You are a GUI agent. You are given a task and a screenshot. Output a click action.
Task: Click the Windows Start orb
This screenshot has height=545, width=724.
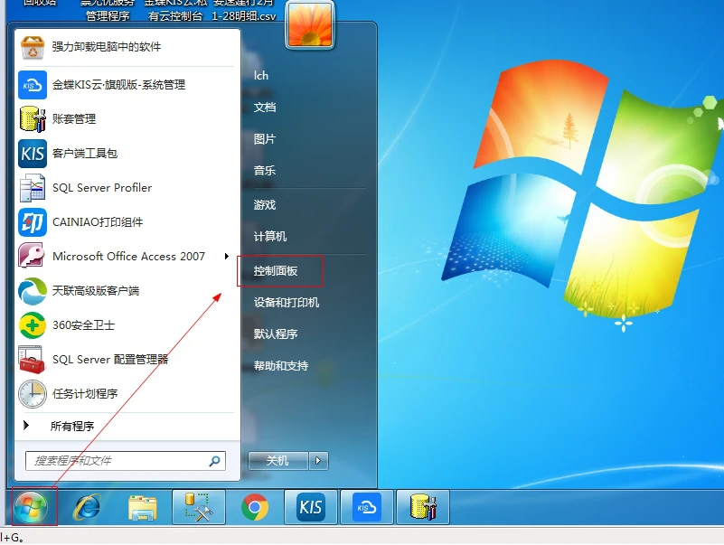coord(31,507)
